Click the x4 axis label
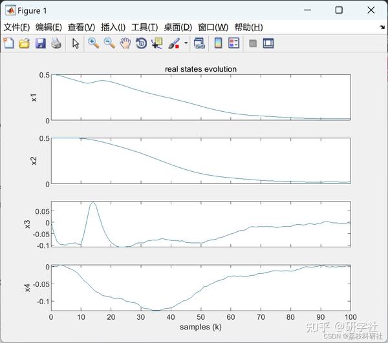388x343 pixels. [27, 287]
